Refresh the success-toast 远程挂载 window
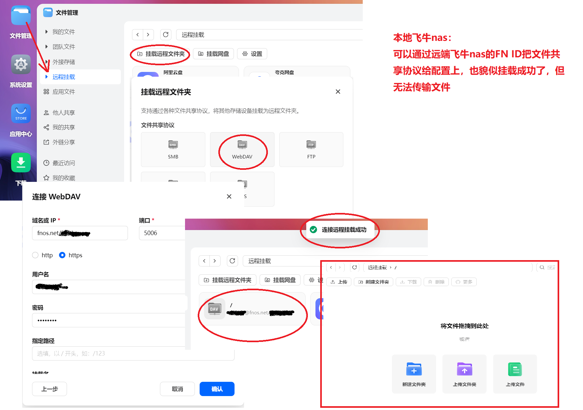The width and height of the screenshot is (583, 410). click(x=232, y=261)
